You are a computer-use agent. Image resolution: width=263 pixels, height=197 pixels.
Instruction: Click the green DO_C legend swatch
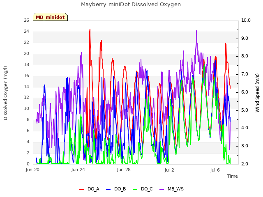[135, 190]
